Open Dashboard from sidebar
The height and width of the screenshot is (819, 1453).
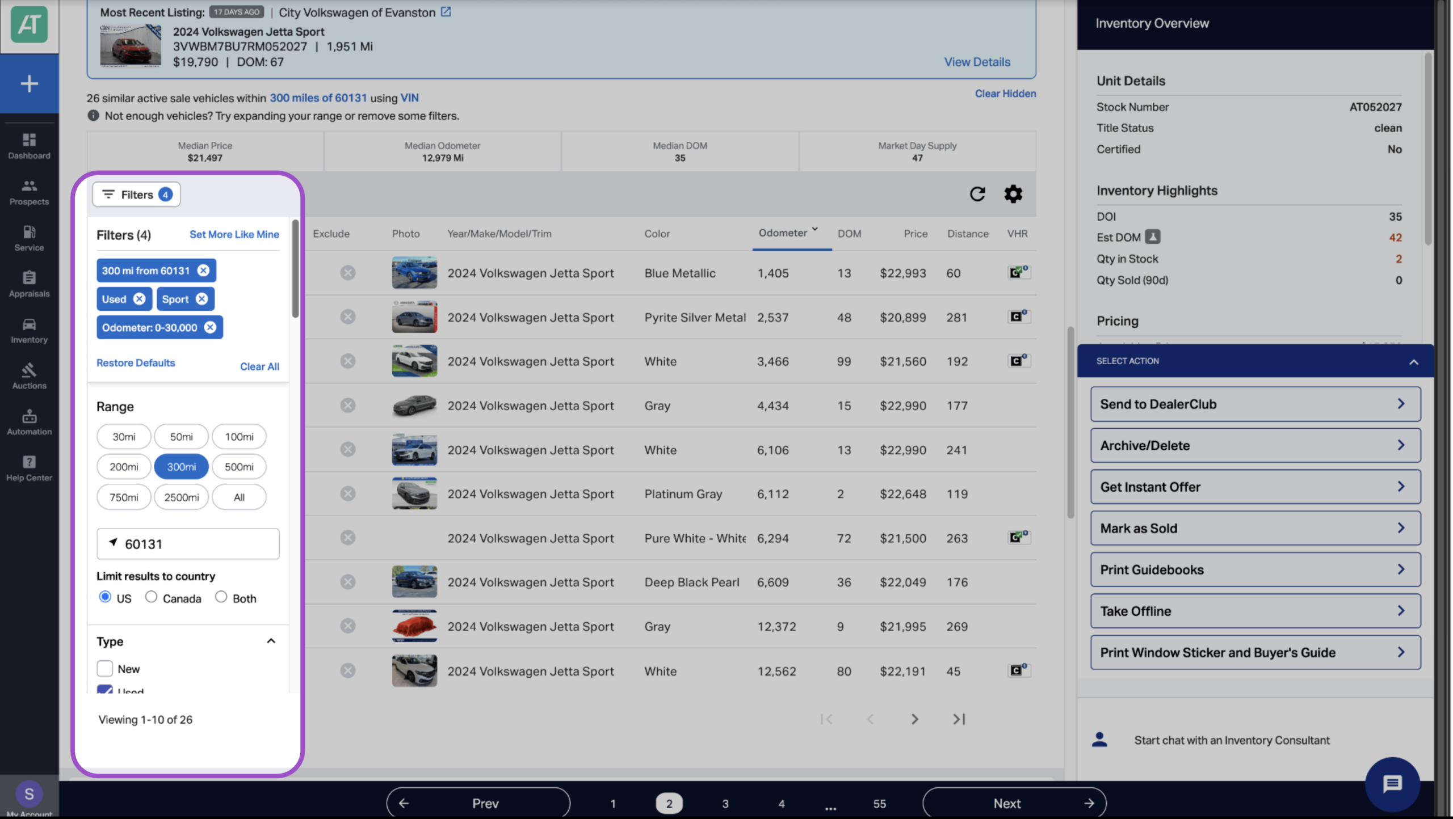coord(29,146)
